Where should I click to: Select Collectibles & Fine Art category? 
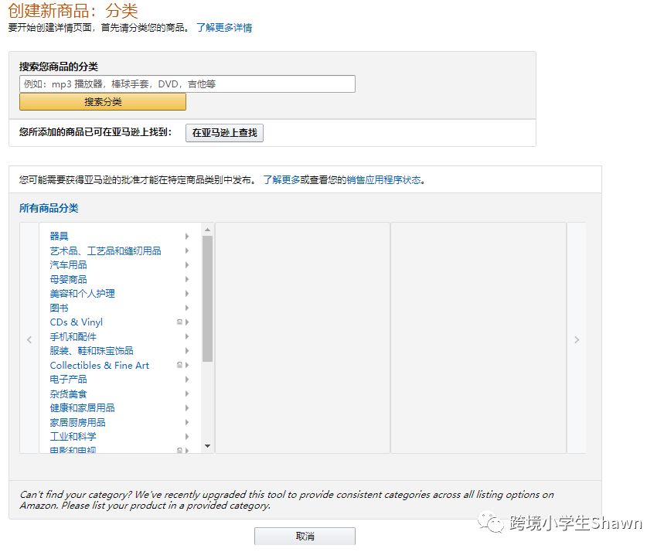tap(100, 365)
